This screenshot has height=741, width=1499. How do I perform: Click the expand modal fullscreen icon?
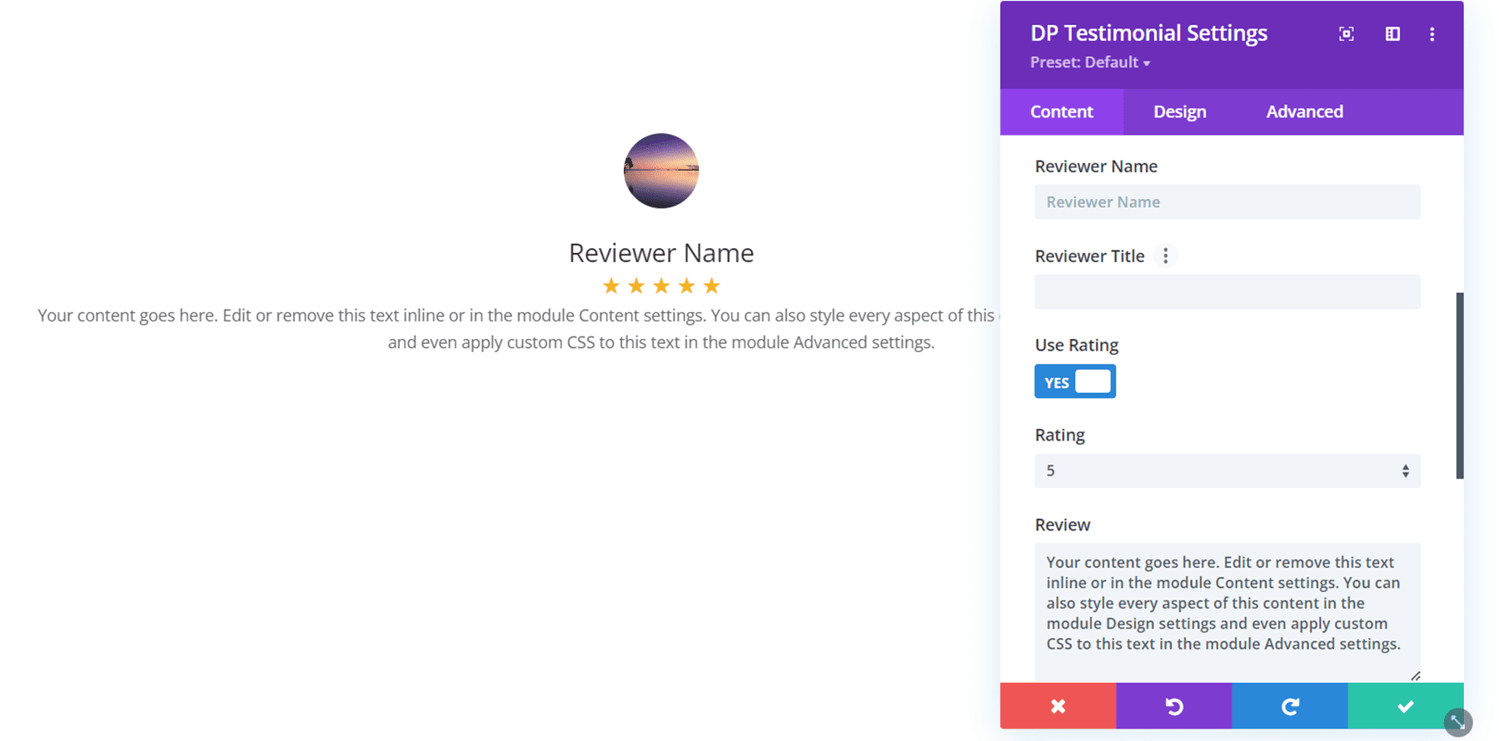coord(1346,34)
